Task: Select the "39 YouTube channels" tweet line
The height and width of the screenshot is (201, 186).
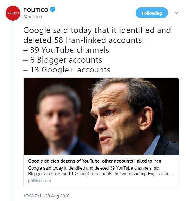Action: click(x=66, y=50)
